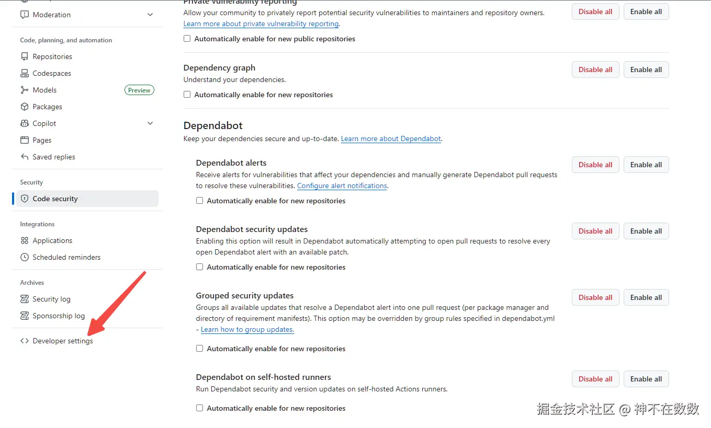Click Disable all for Dependency graph

pos(595,70)
